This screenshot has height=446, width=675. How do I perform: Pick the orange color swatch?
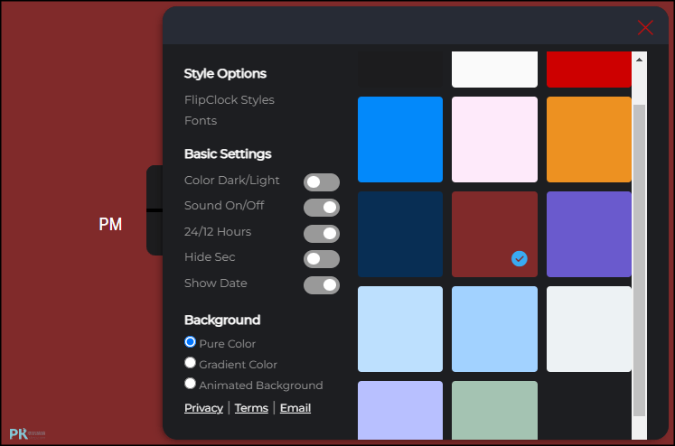(x=589, y=139)
